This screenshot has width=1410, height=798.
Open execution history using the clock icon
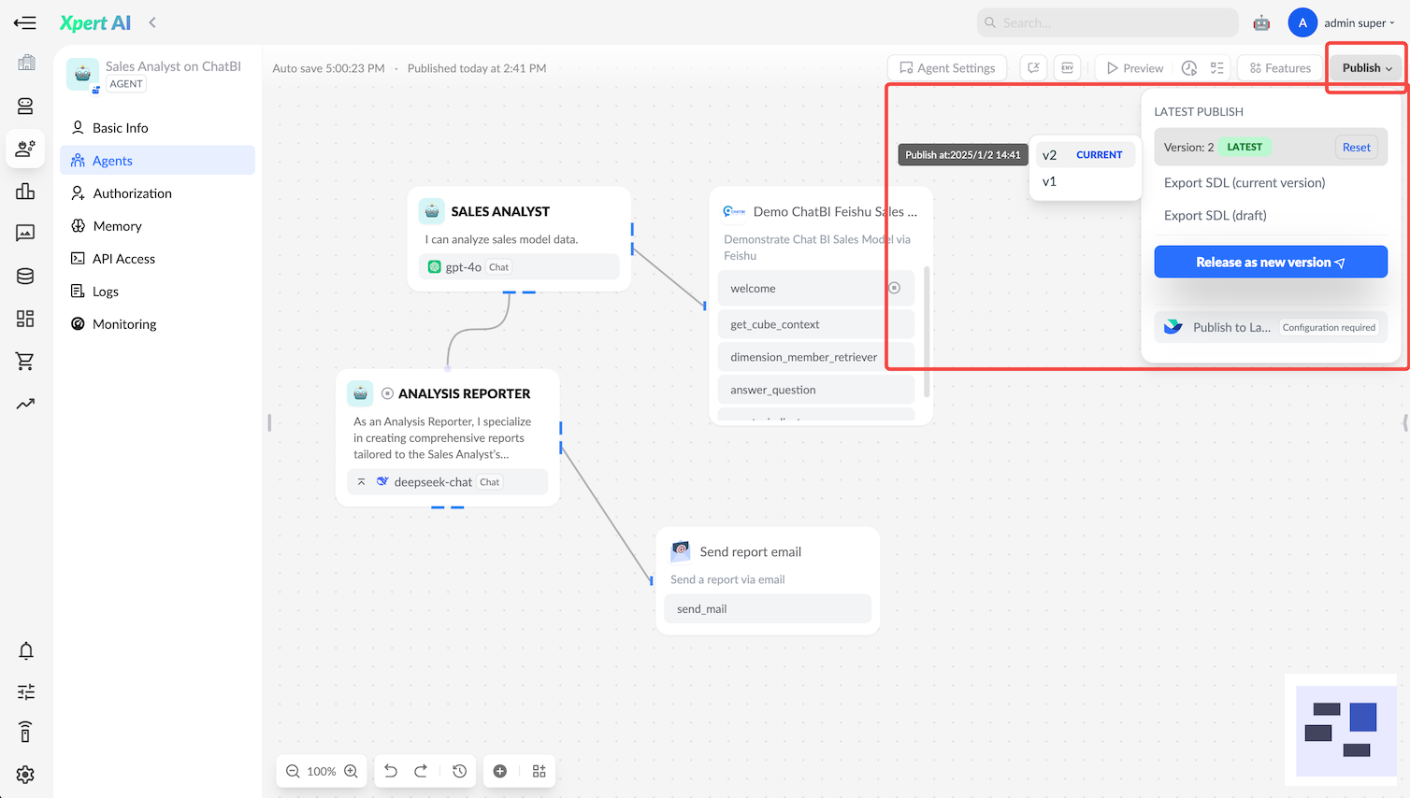(x=1189, y=67)
